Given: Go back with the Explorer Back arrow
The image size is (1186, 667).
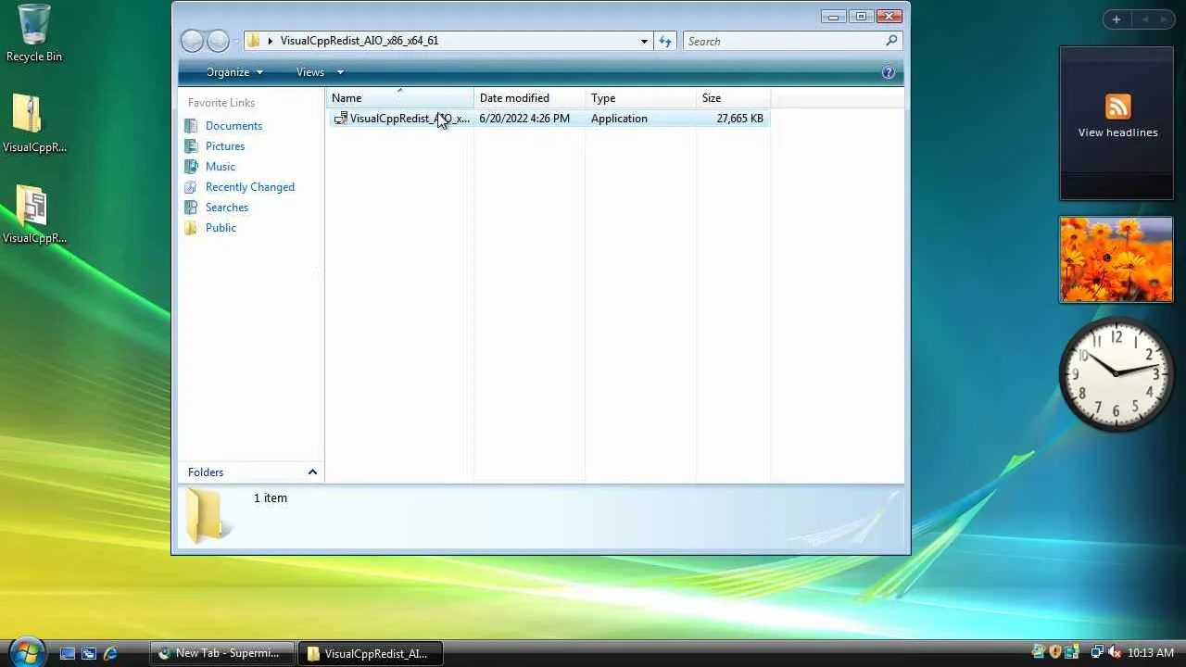Looking at the screenshot, I should 192,41.
